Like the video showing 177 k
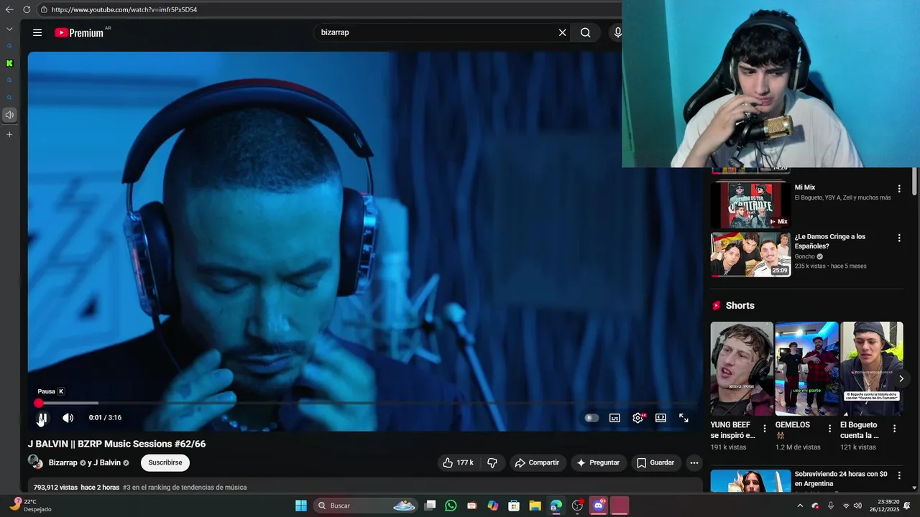This screenshot has height=517, width=920. [x=458, y=462]
